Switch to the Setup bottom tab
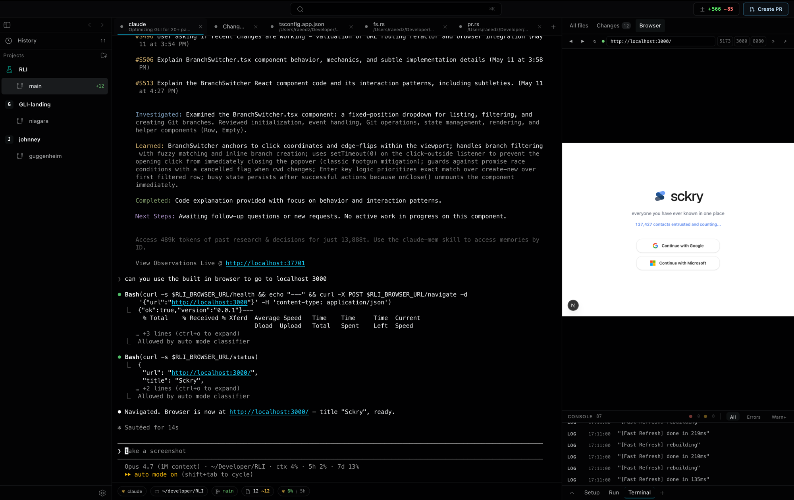The height and width of the screenshot is (500, 794). [x=592, y=493]
